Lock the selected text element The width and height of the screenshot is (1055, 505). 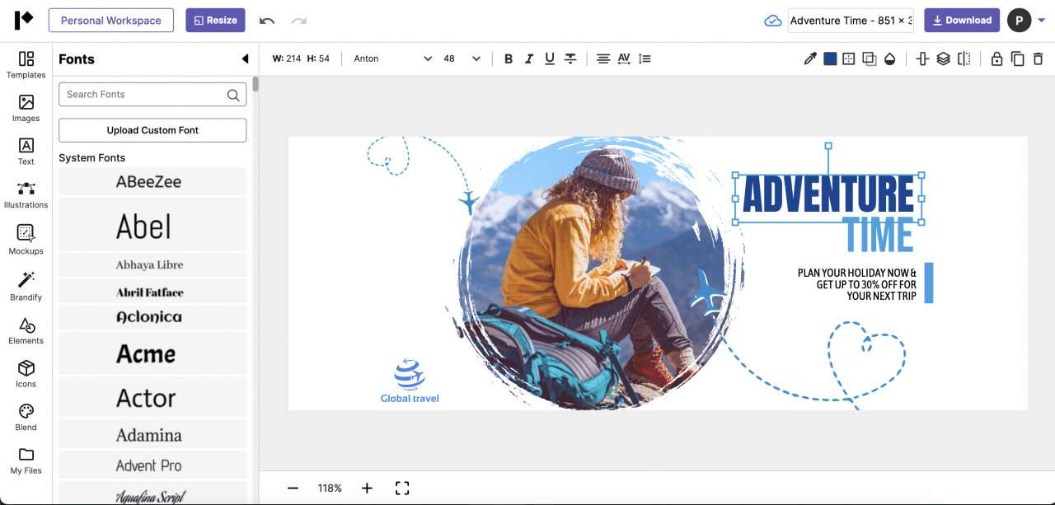996,58
